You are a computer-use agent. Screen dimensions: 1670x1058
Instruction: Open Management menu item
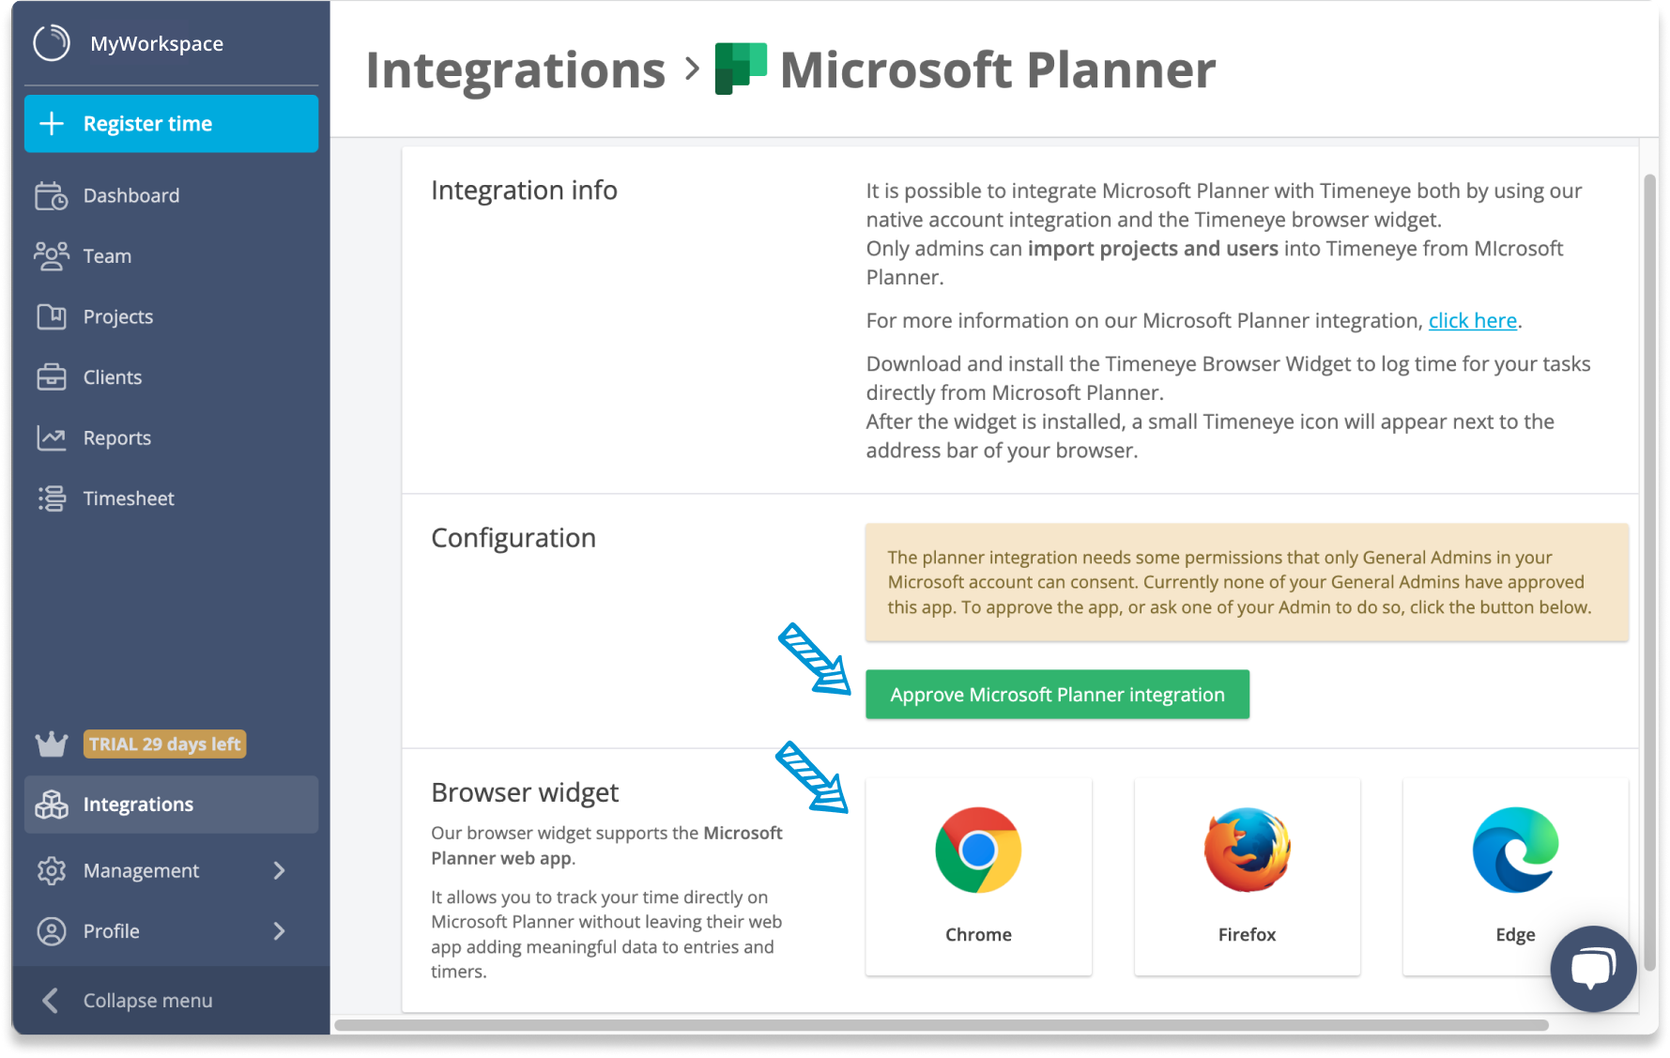pos(171,871)
